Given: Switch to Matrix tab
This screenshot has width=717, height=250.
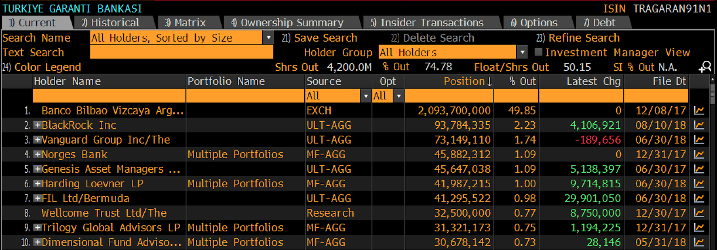Looking at the screenshot, I should [189, 22].
